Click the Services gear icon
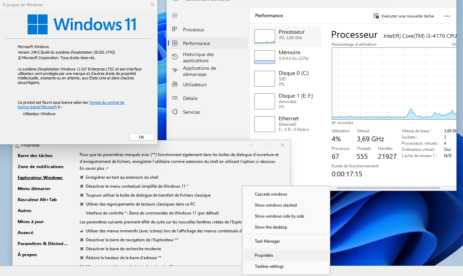463x276 pixels. point(175,112)
